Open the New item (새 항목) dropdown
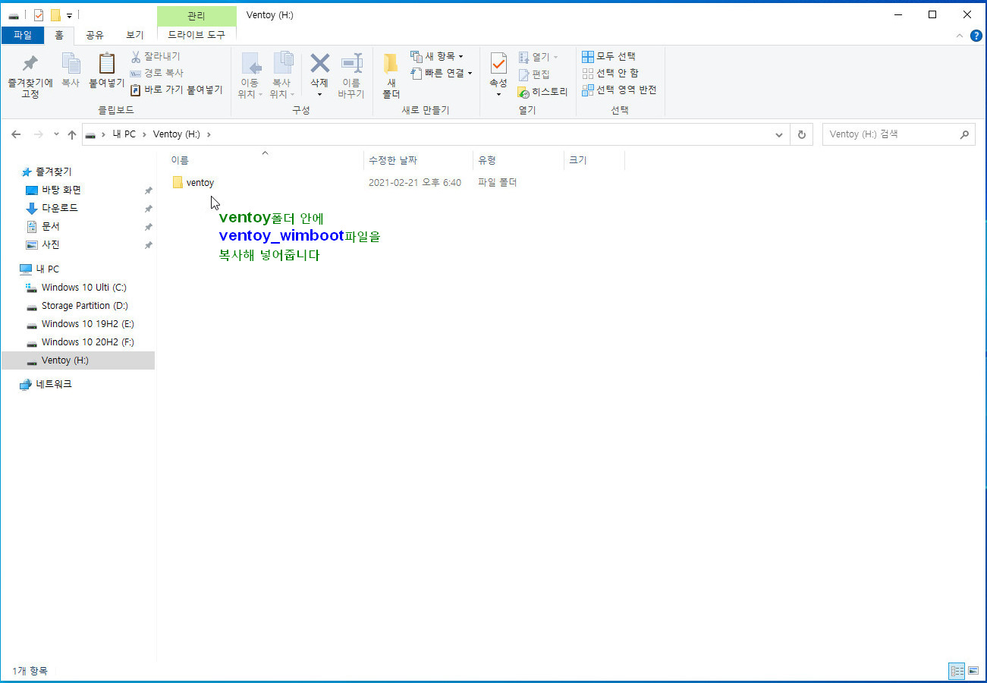This screenshot has width=987, height=683. click(x=437, y=56)
